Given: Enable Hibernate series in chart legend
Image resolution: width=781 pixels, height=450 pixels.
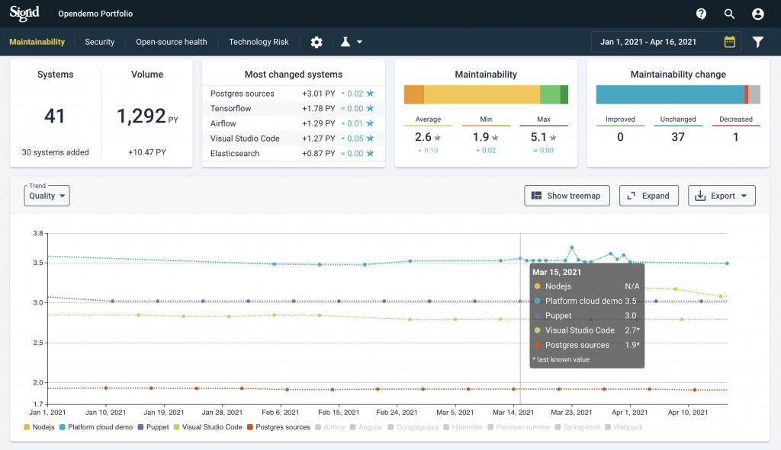Looking at the screenshot, I should coord(463,427).
